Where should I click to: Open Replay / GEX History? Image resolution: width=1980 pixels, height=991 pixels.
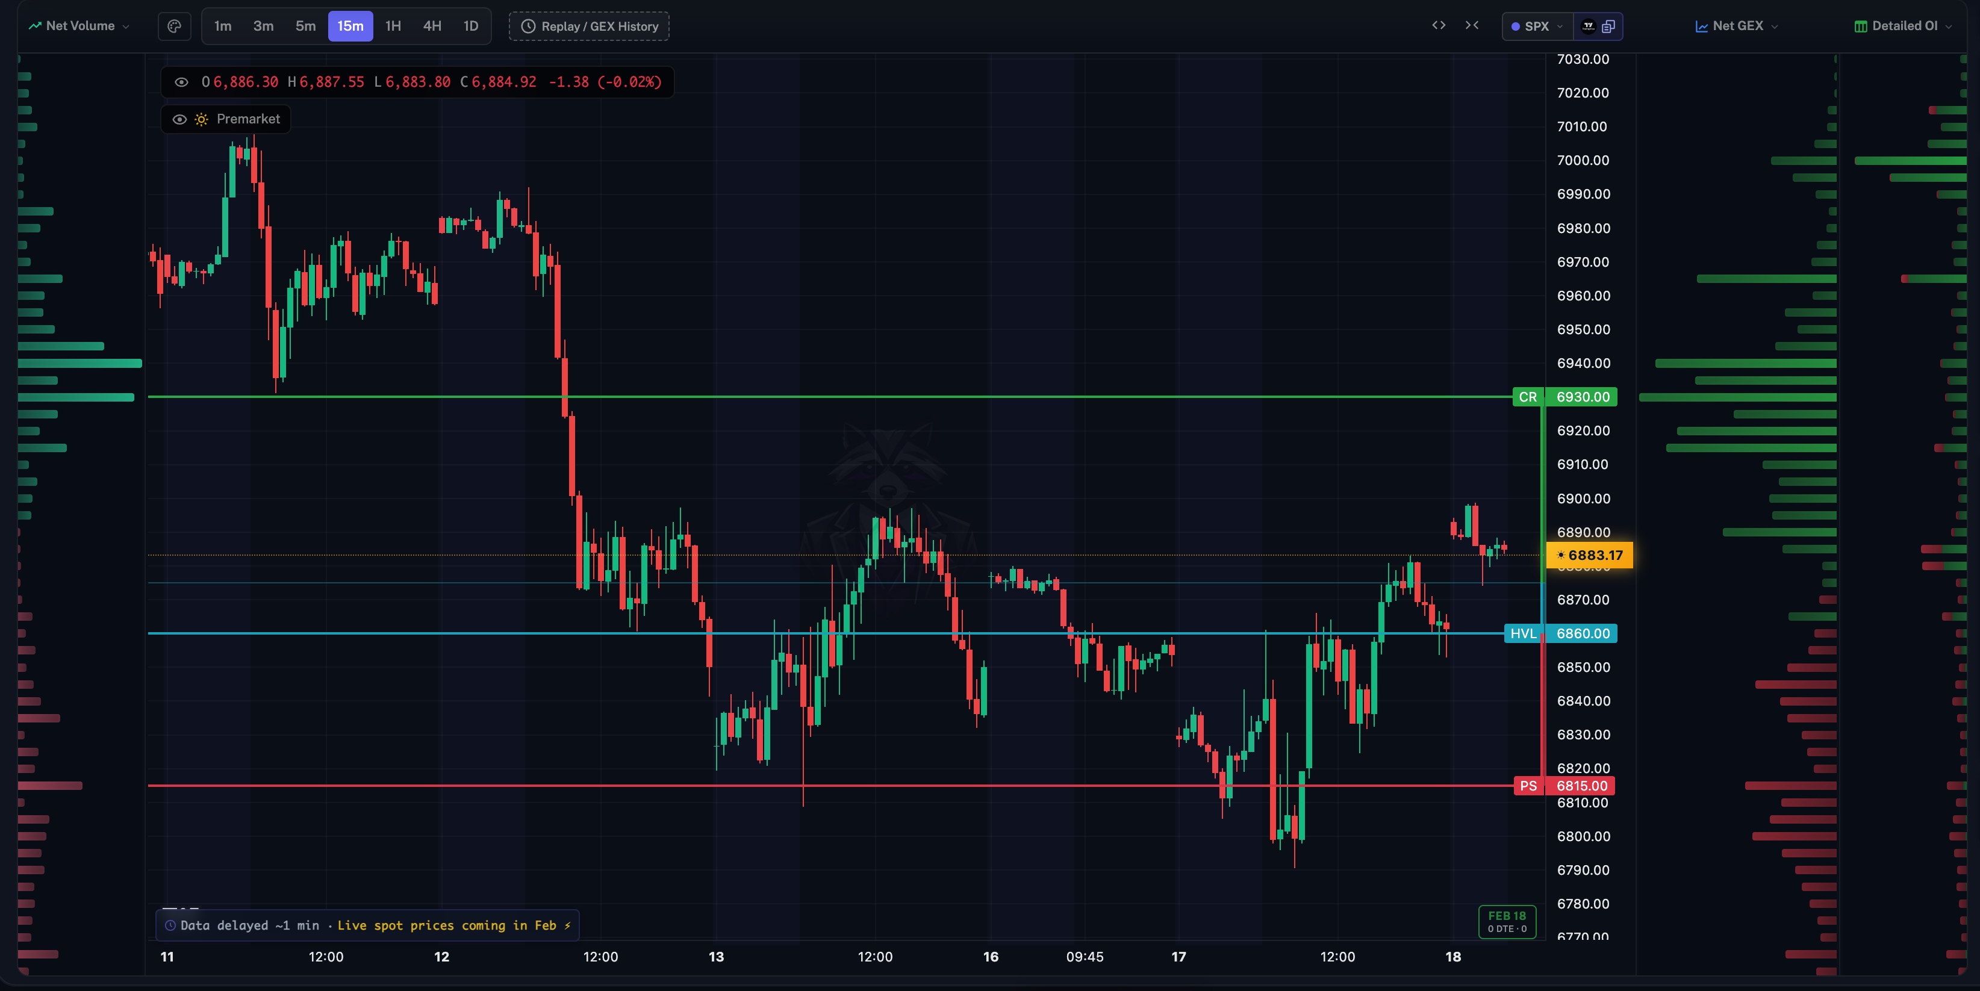coord(590,26)
